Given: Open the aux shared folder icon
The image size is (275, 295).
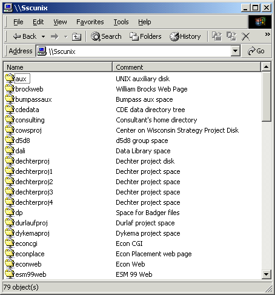Looking at the screenshot, I should 10,78.
